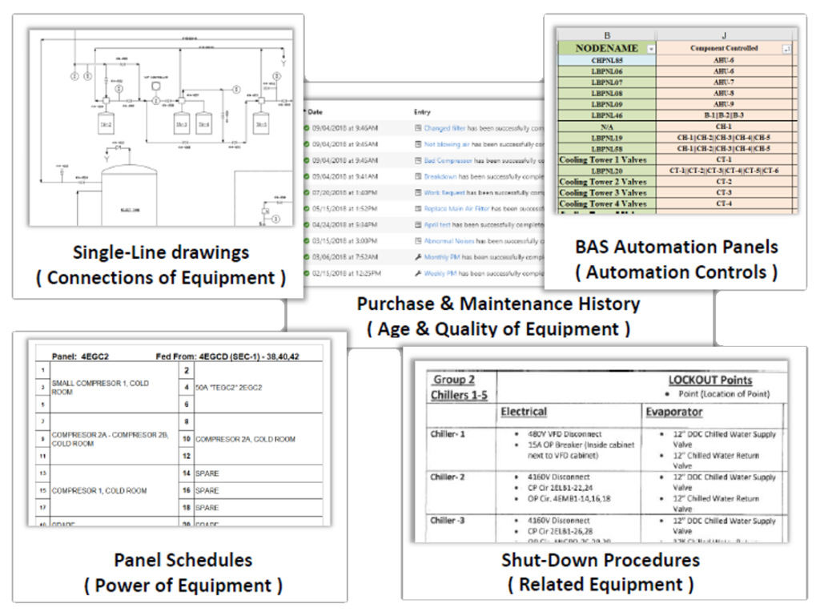The width and height of the screenshot is (820, 612).
Task: Open the 'Monthly PM' entry link
Action: (442, 257)
